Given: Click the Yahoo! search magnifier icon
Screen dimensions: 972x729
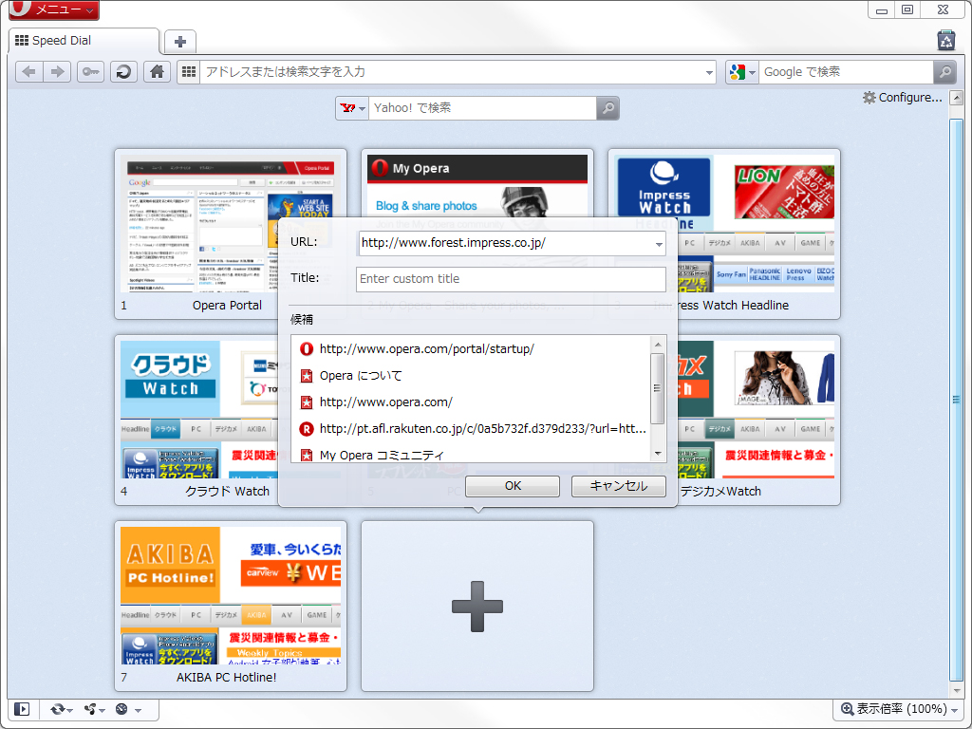Looking at the screenshot, I should [x=607, y=108].
